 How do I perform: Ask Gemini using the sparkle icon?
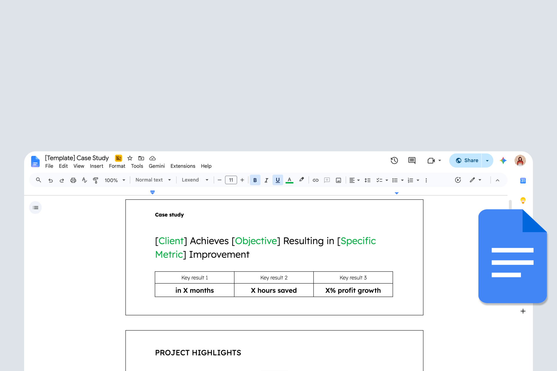click(x=503, y=161)
